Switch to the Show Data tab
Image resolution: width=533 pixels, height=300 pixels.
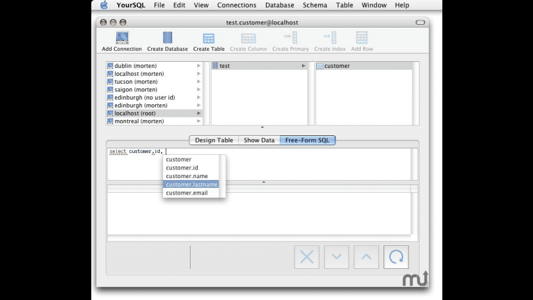click(259, 140)
